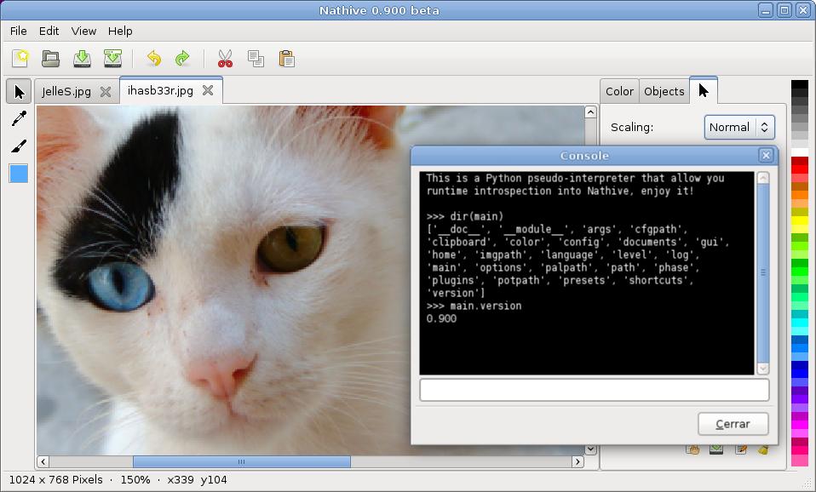Open the Color panel tab

pyautogui.click(x=619, y=92)
